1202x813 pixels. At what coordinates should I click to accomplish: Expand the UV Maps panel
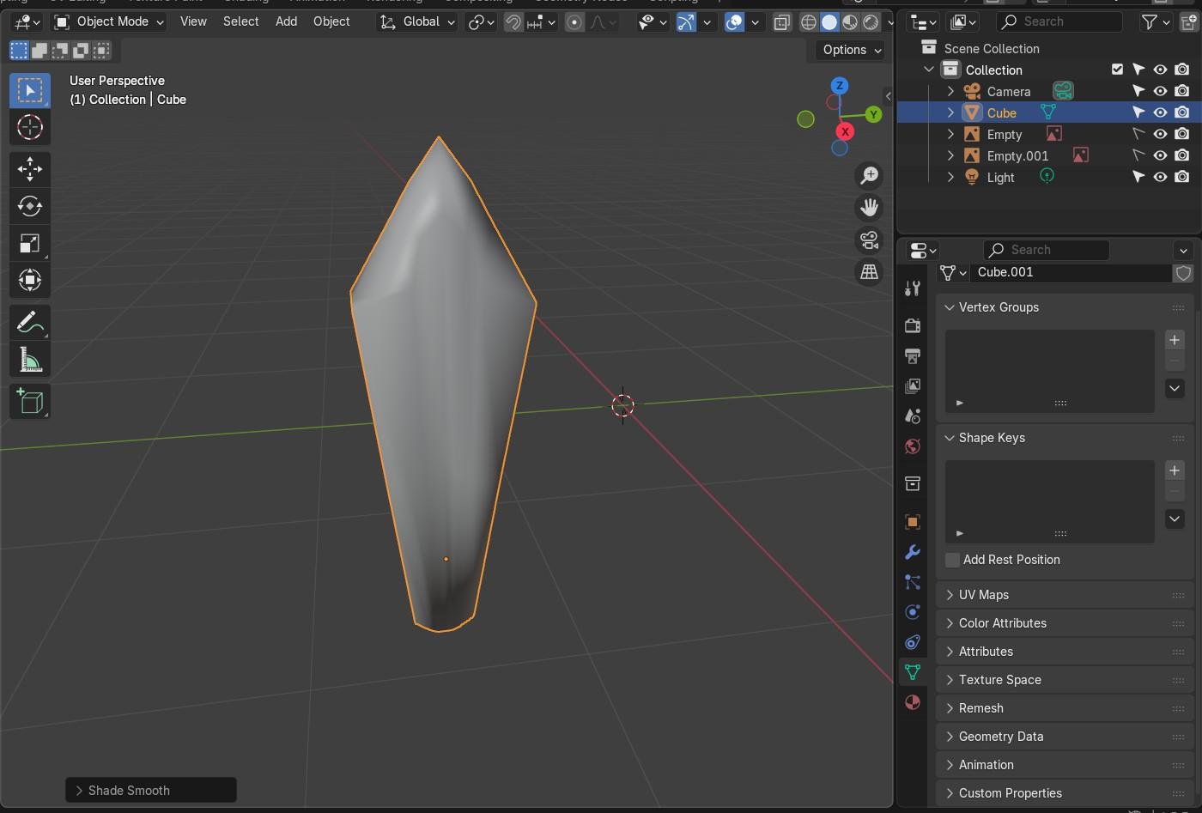(983, 595)
